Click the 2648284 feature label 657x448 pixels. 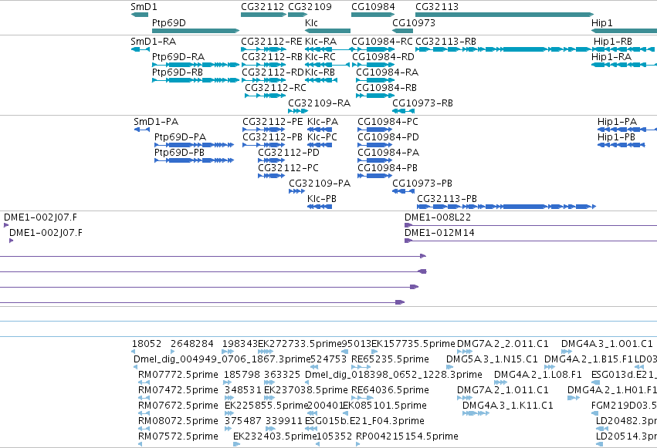point(192,344)
